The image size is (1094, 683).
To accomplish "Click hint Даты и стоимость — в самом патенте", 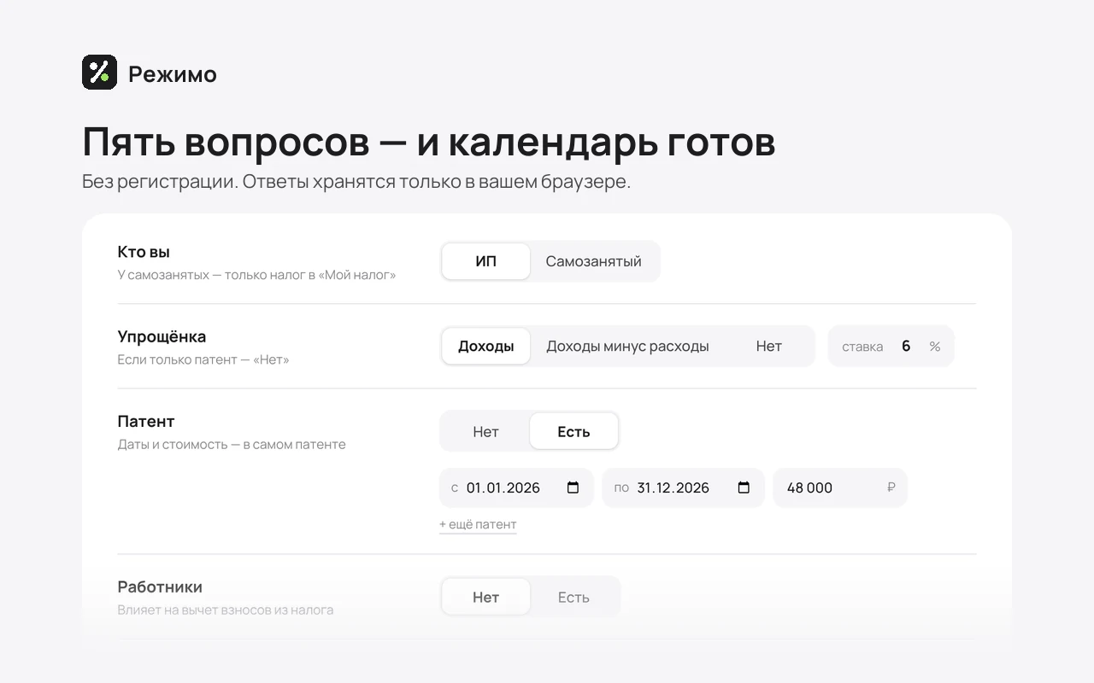I will tap(232, 444).
